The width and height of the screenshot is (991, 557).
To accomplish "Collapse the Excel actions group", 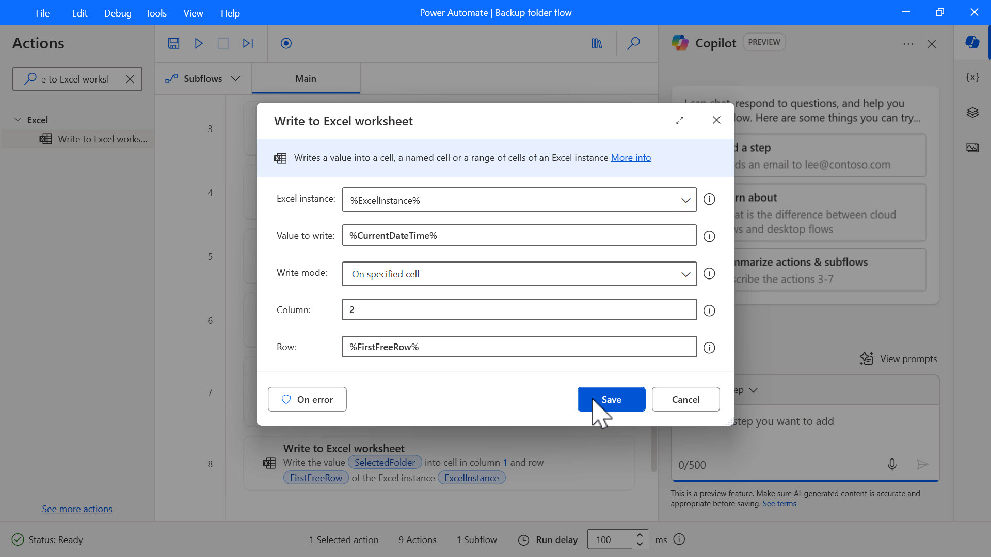I will point(17,119).
